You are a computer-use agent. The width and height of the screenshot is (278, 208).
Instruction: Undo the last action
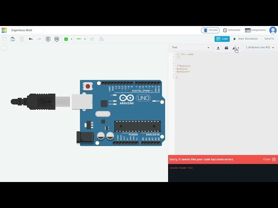coord(31,39)
